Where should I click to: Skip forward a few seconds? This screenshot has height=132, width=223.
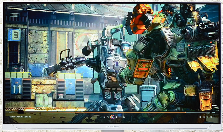click(116, 117)
